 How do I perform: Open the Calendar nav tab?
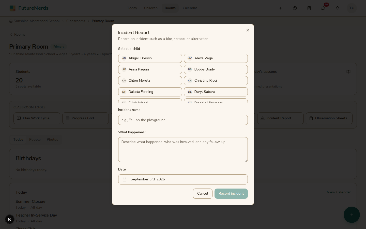click(190, 8)
